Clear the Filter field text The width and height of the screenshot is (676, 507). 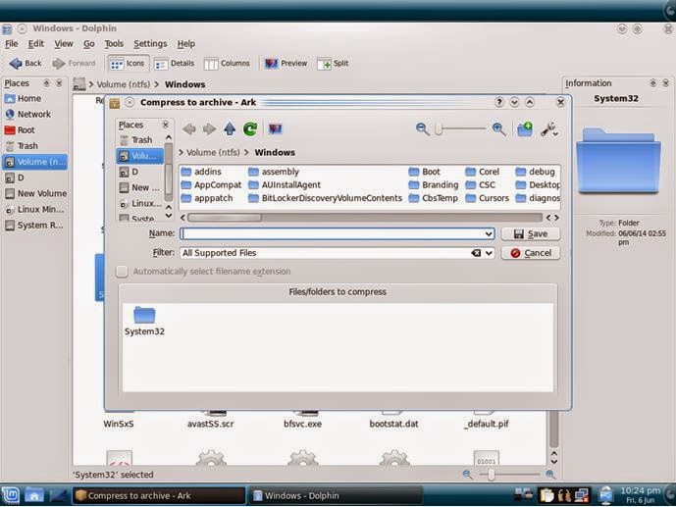click(x=476, y=253)
